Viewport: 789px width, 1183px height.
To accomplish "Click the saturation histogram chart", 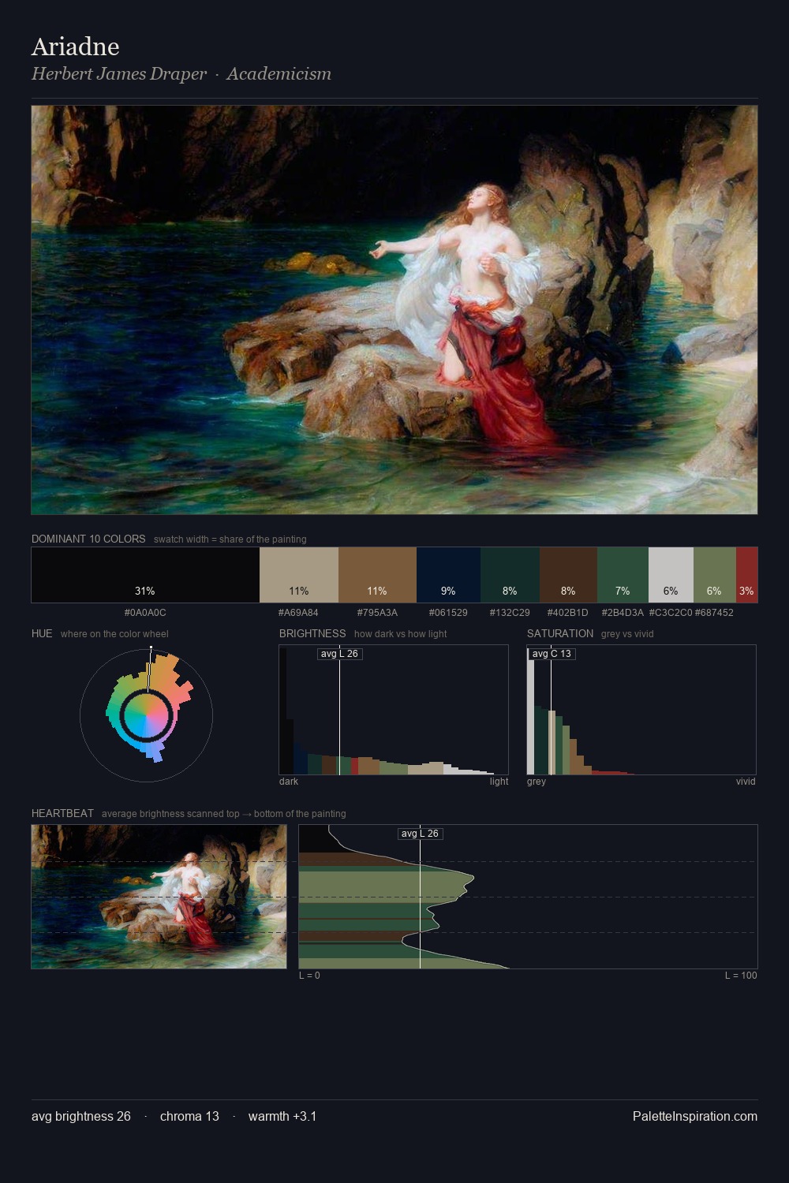I will [x=641, y=710].
